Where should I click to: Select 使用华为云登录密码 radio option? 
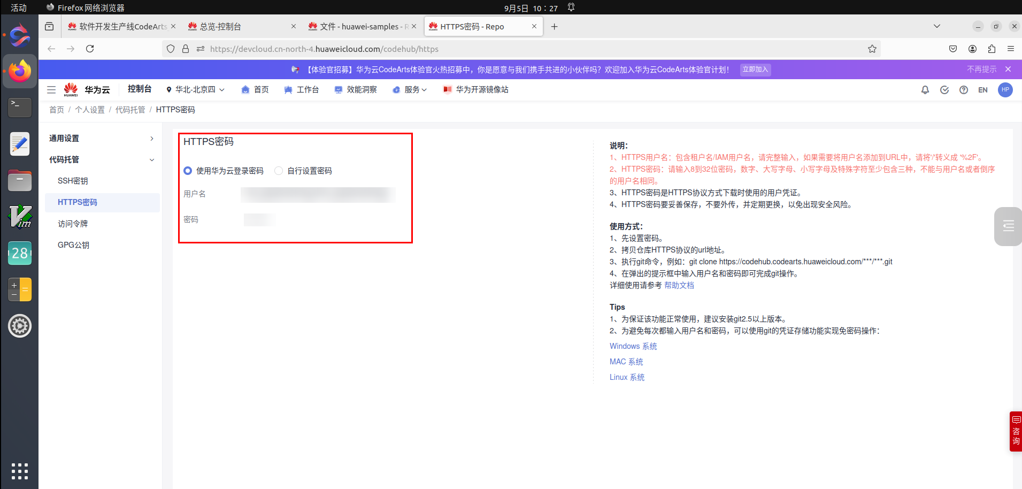(x=188, y=171)
